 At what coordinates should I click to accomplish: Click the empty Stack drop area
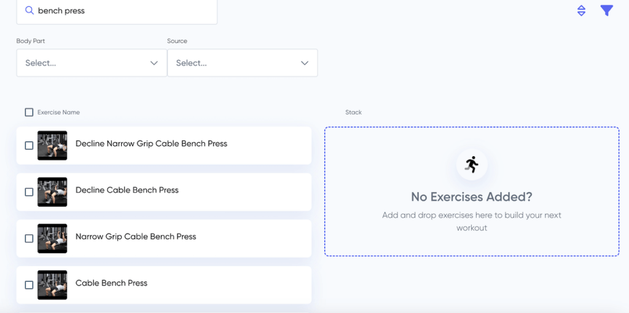[471, 240]
